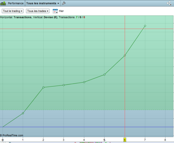Click the Performance title label
This screenshot has height=143, width=174.
tap(16, 3)
